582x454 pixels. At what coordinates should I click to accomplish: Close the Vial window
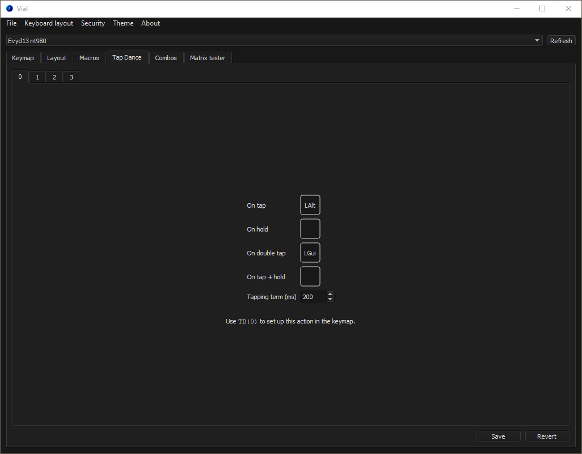568,9
